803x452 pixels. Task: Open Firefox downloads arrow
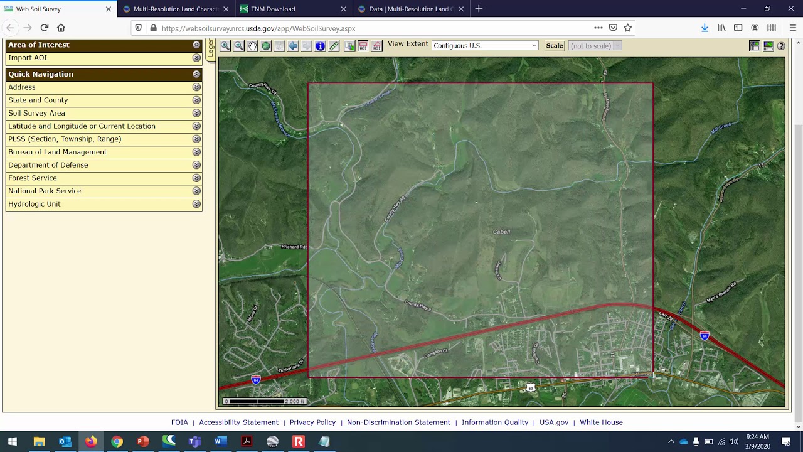point(705,28)
